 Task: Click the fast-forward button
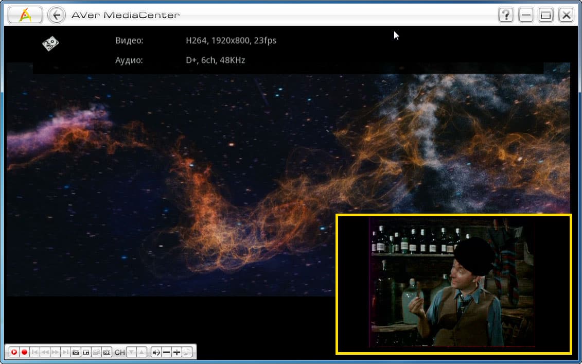(55, 352)
